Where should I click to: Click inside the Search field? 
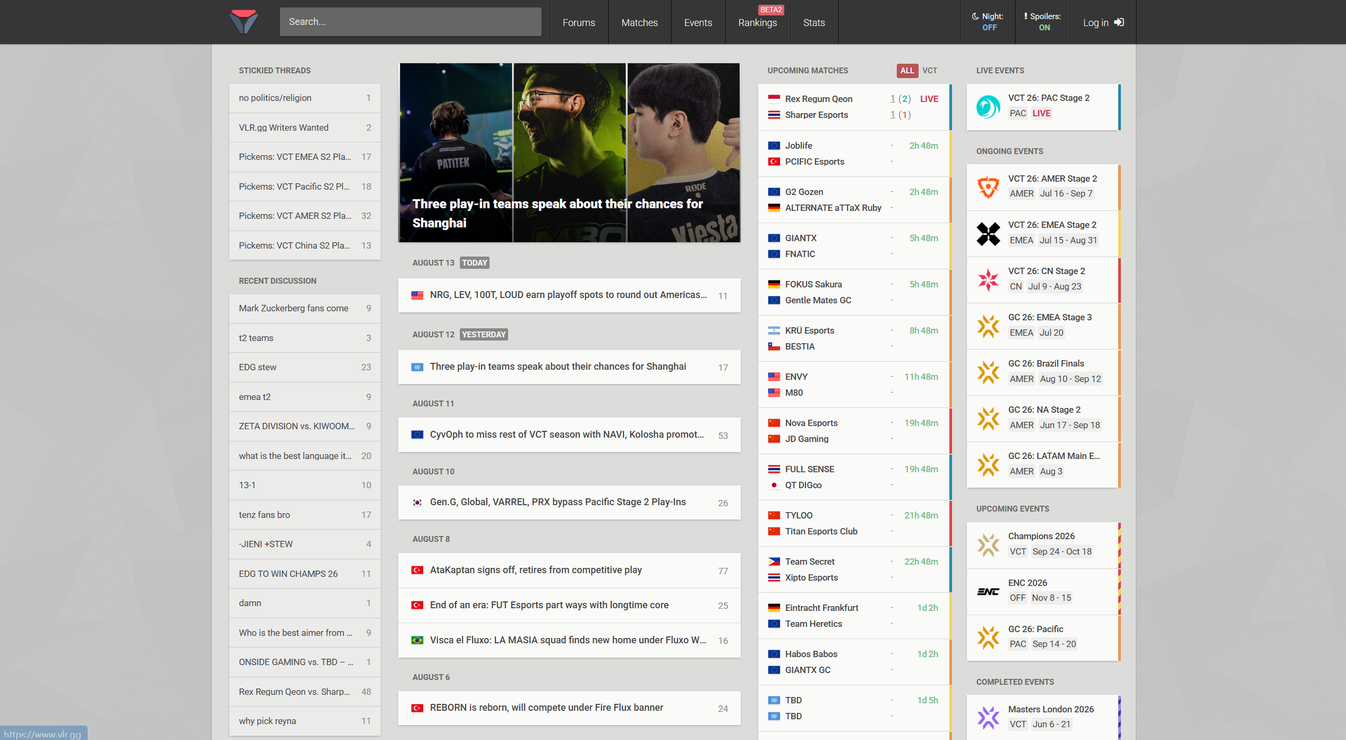(x=410, y=22)
